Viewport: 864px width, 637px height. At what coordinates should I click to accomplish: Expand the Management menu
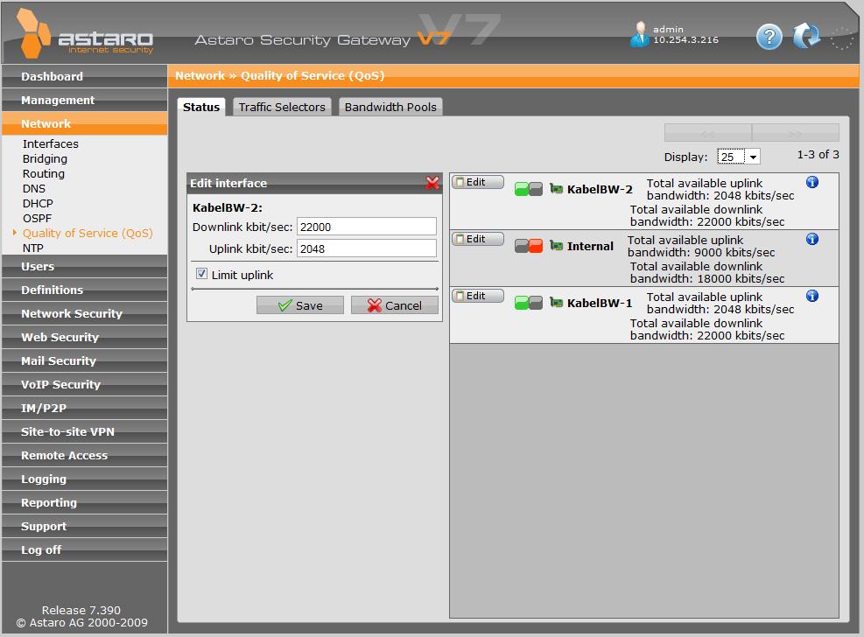pos(84,101)
